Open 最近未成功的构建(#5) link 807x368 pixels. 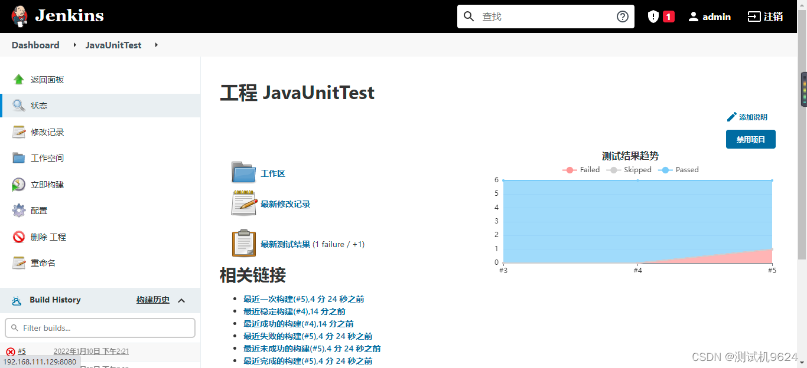(312, 349)
